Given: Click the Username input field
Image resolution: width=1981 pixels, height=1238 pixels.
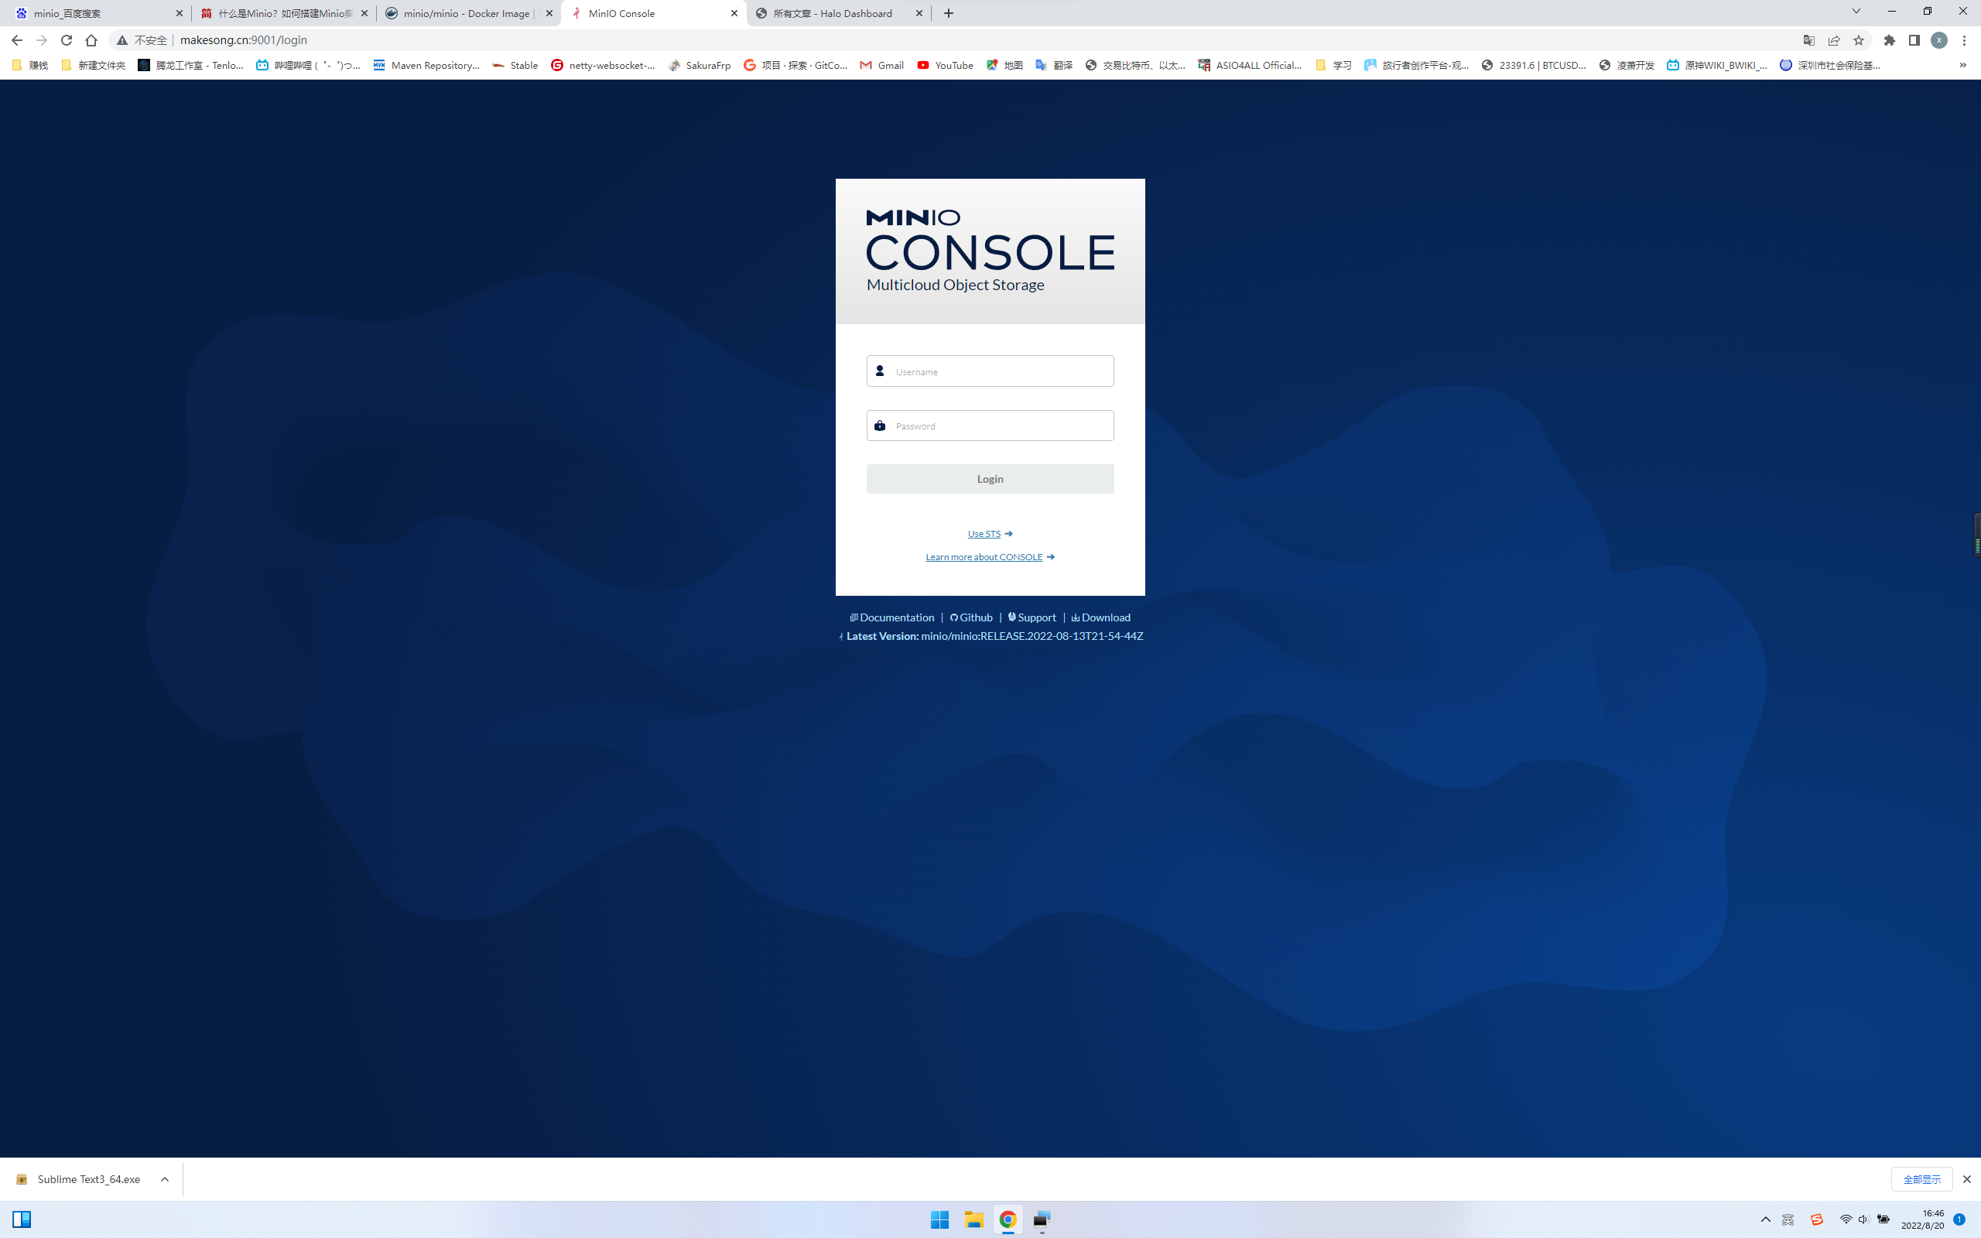Looking at the screenshot, I should (990, 371).
